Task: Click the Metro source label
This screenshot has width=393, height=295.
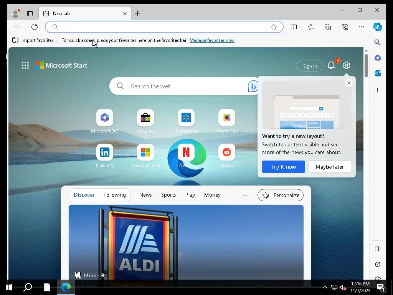Action: (90, 275)
